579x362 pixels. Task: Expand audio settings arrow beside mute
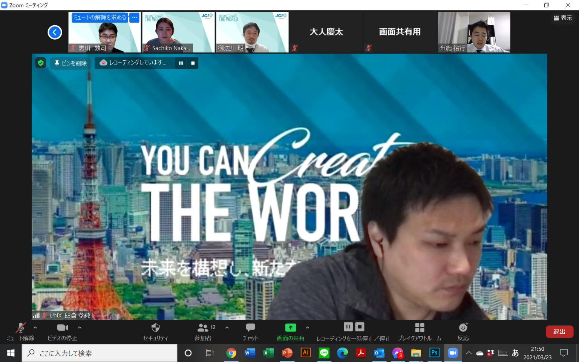pos(35,328)
